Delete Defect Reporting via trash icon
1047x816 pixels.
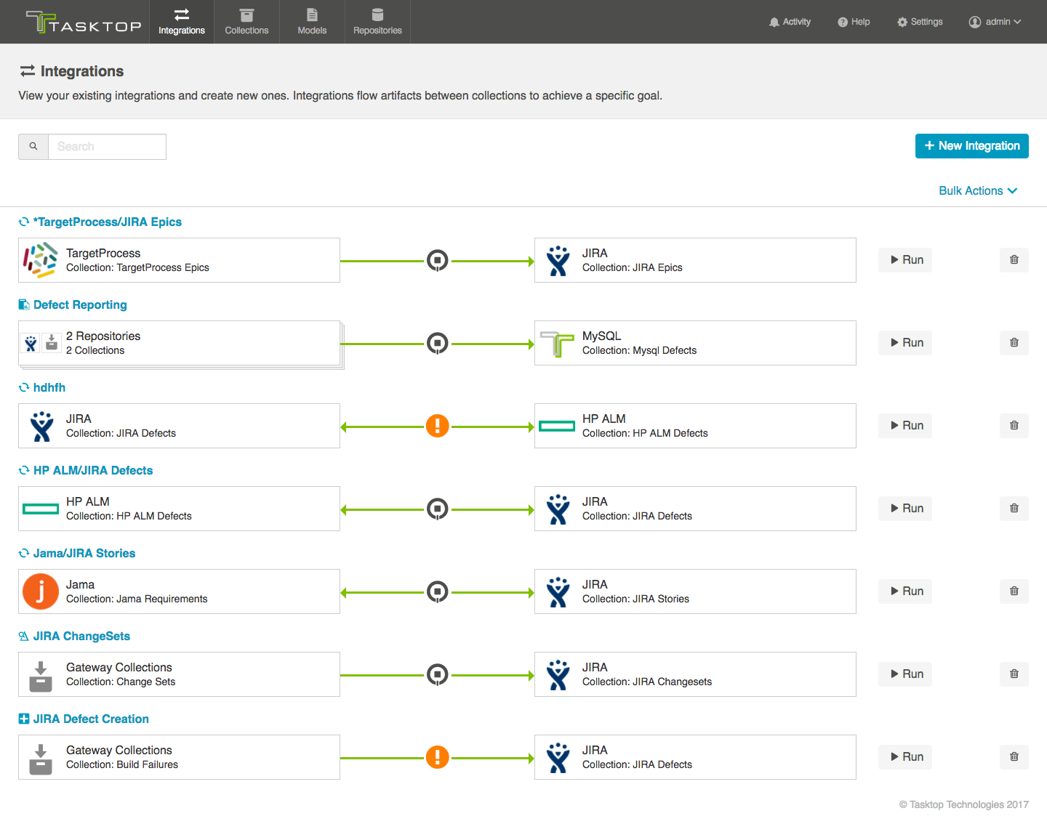(x=1014, y=343)
